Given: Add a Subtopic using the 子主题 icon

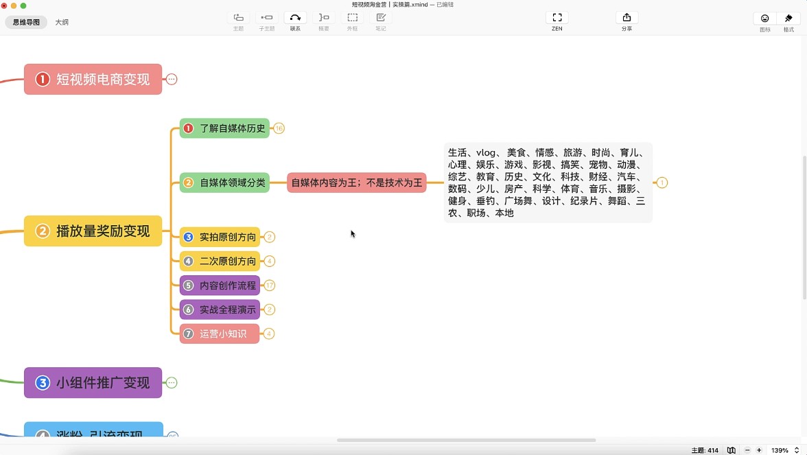Looking at the screenshot, I should (266, 21).
